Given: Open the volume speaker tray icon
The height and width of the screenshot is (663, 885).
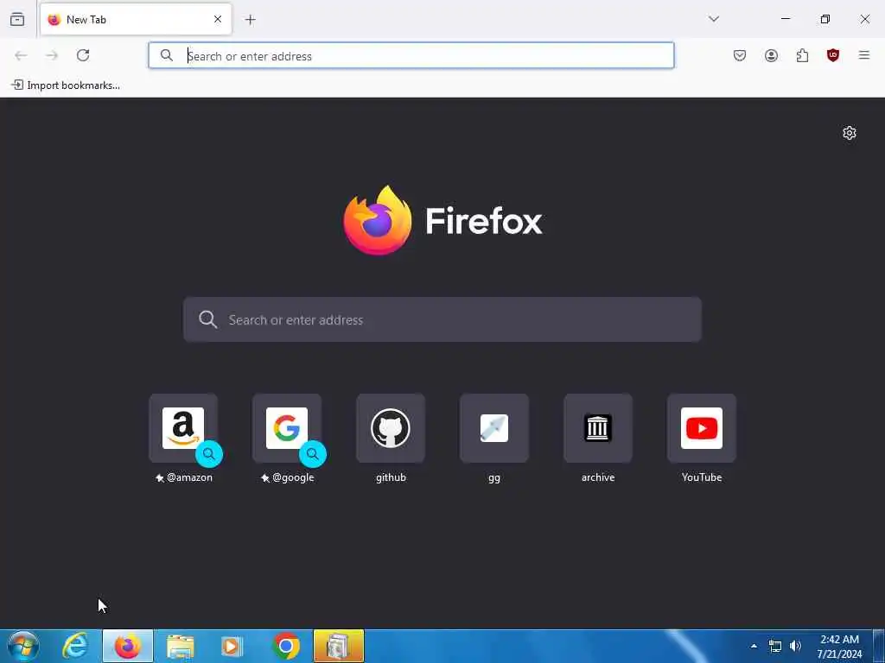Looking at the screenshot, I should pos(796,646).
